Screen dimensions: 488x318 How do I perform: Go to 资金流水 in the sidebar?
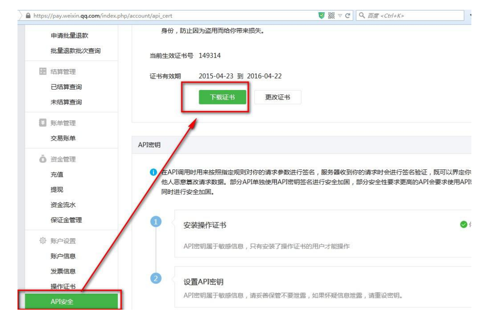pyautogui.click(x=63, y=205)
